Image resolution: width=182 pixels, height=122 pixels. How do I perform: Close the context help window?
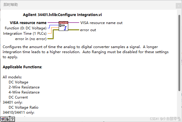click(178, 6)
